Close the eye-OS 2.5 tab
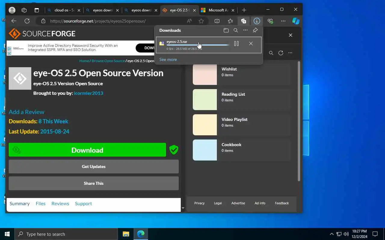The height and width of the screenshot is (240, 385). pyautogui.click(x=194, y=10)
